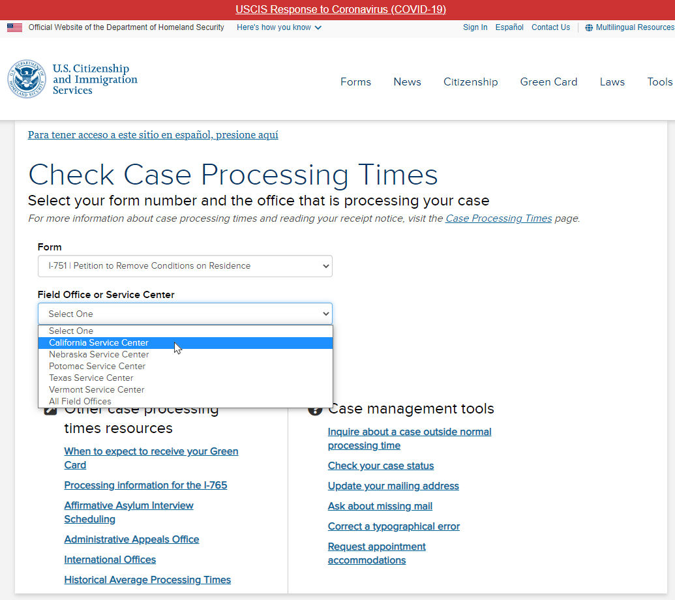The width and height of the screenshot is (675, 600).
Task: Open the Case Processing Times page link
Action: coord(498,218)
